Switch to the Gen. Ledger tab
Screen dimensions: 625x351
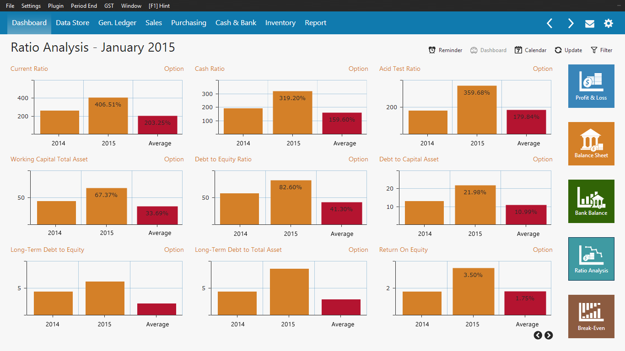click(x=117, y=23)
